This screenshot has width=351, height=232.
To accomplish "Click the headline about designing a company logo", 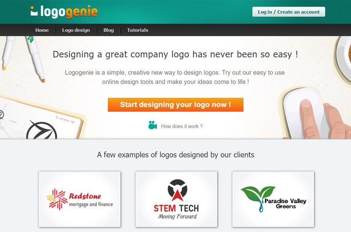I will [175, 55].
